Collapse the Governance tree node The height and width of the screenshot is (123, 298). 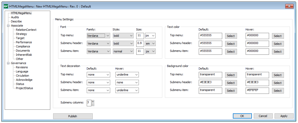tap(8, 63)
